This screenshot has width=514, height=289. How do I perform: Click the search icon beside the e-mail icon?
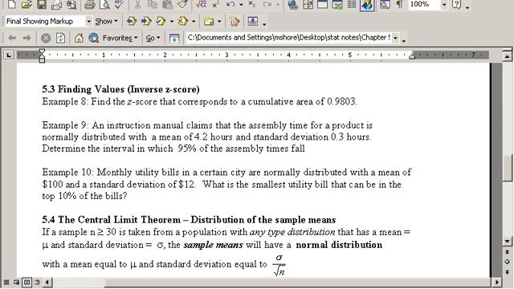pos(71,4)
